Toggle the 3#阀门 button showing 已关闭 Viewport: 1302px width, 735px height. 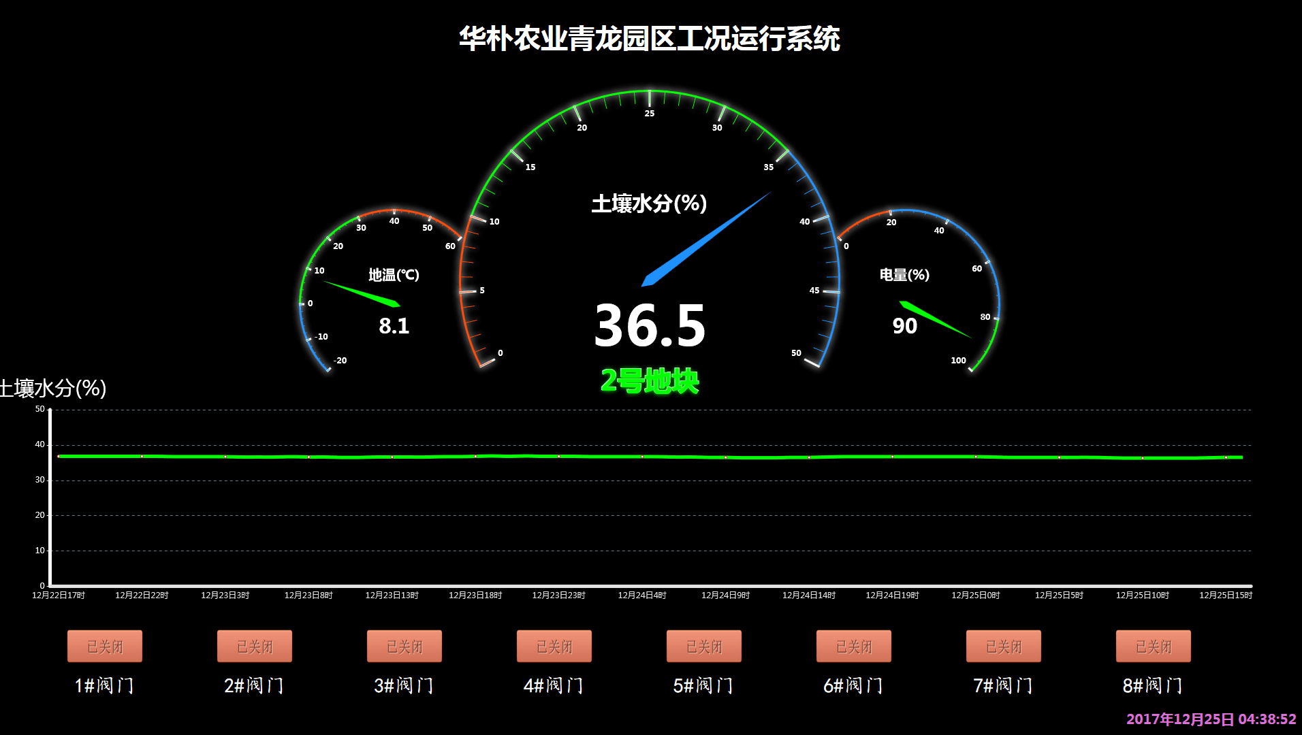pyautogui.click(x=404, y=646)
